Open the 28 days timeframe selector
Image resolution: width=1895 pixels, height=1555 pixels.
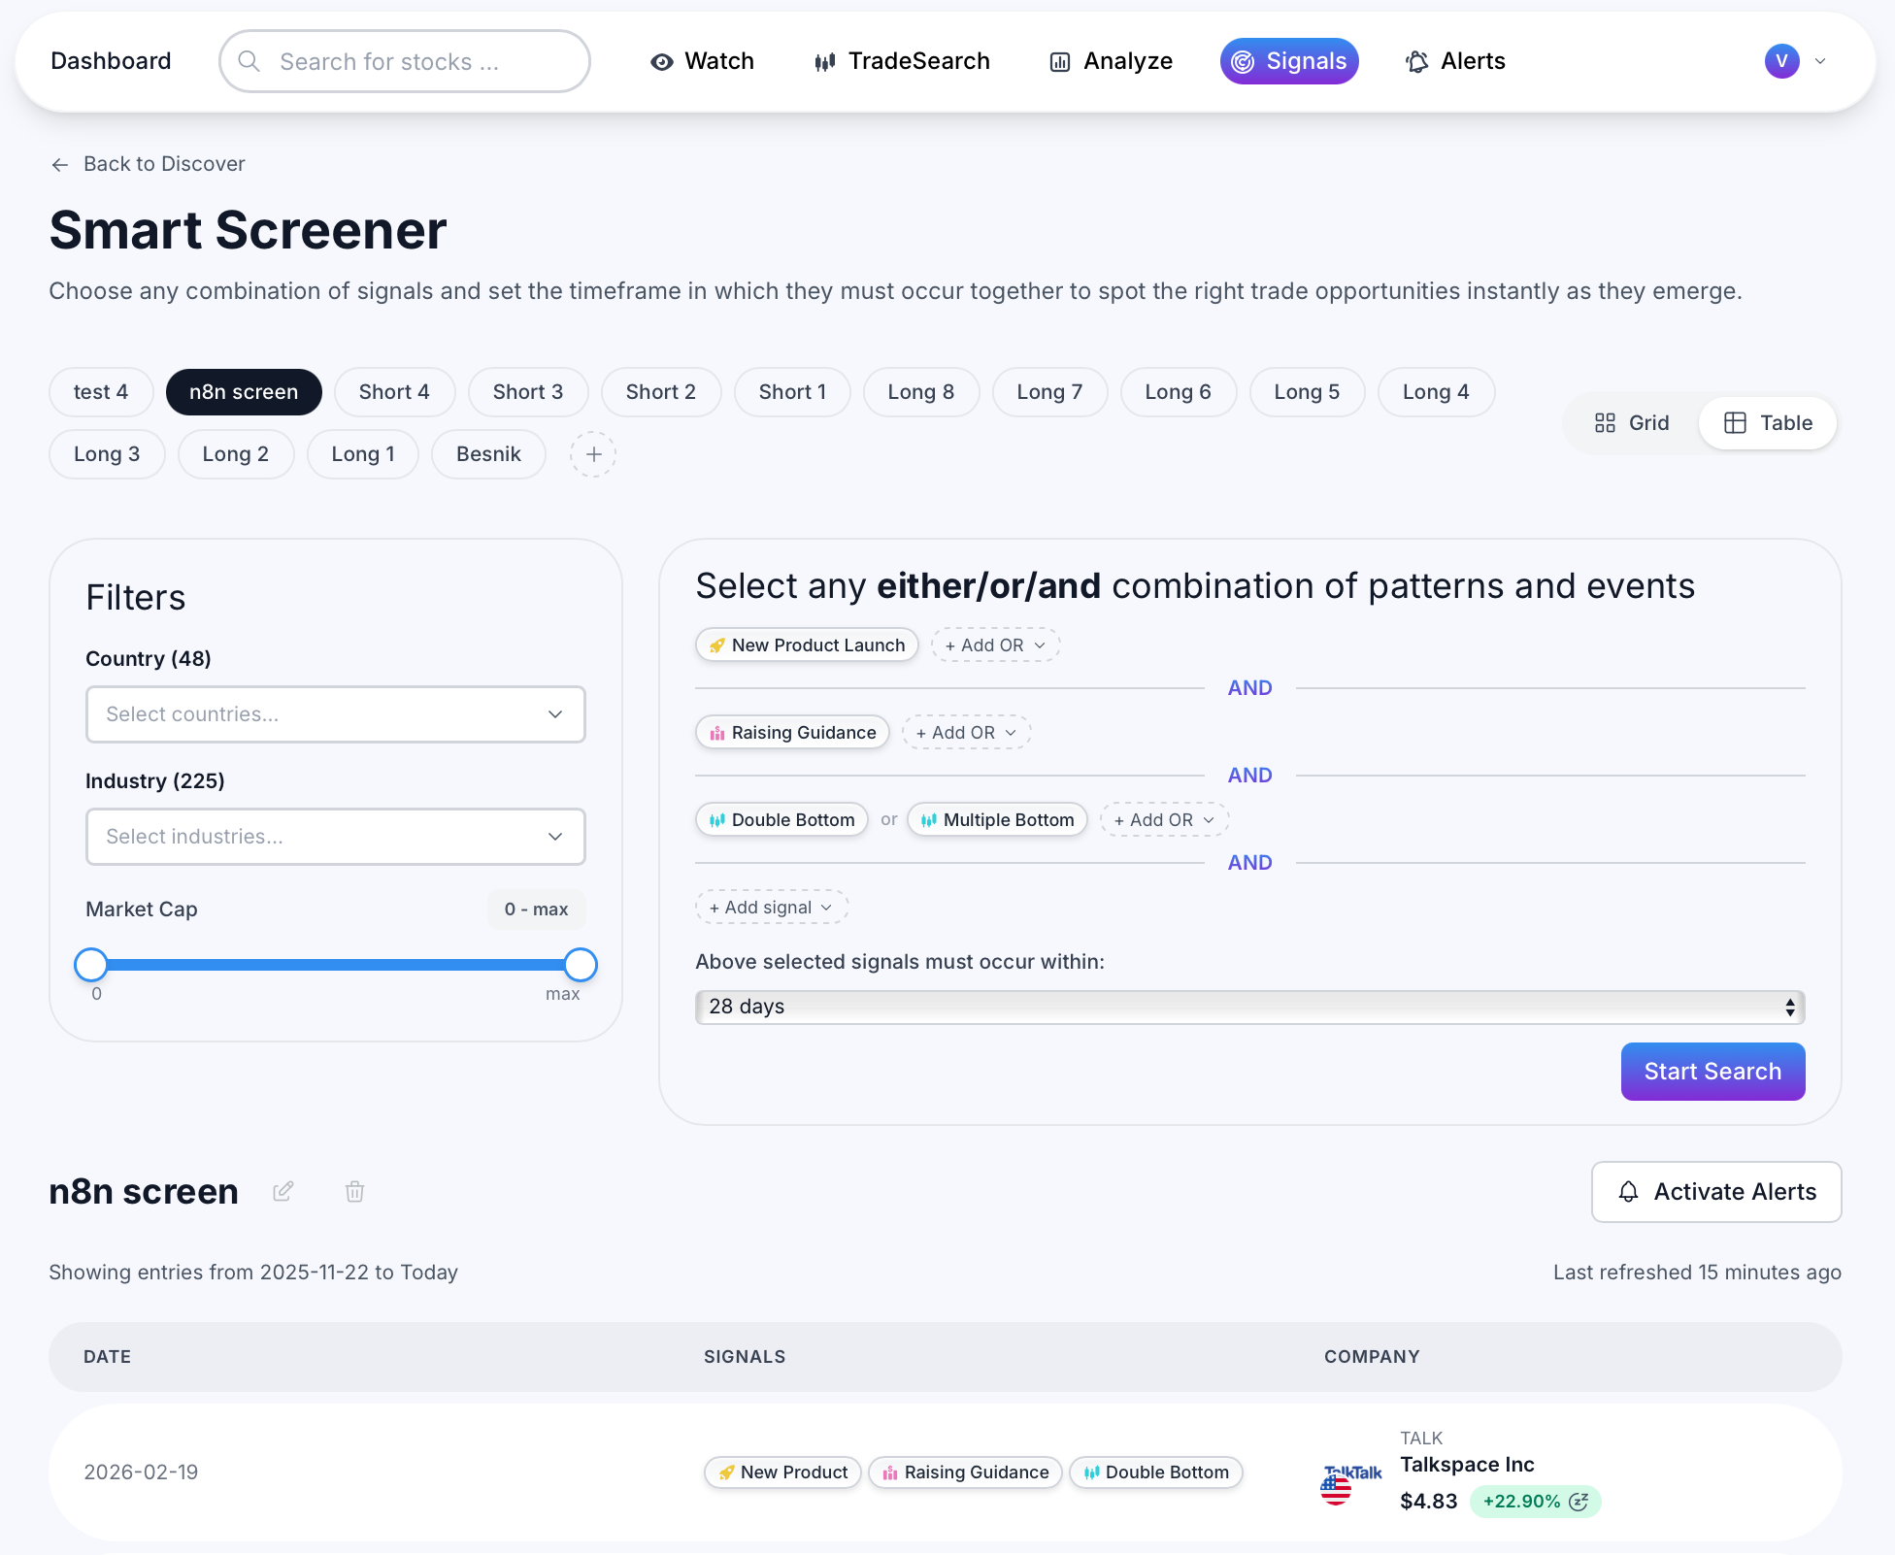tap(1248, 1007)
